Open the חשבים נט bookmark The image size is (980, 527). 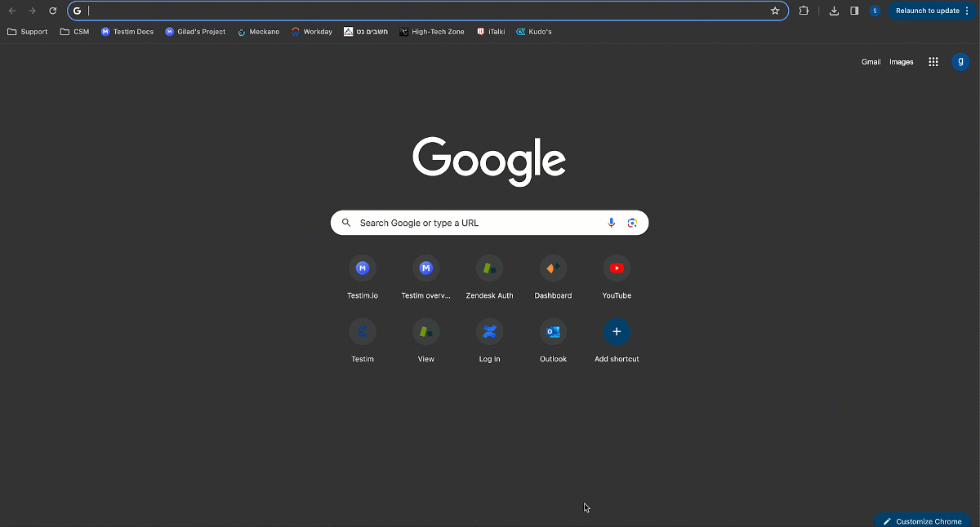point(366,32)
